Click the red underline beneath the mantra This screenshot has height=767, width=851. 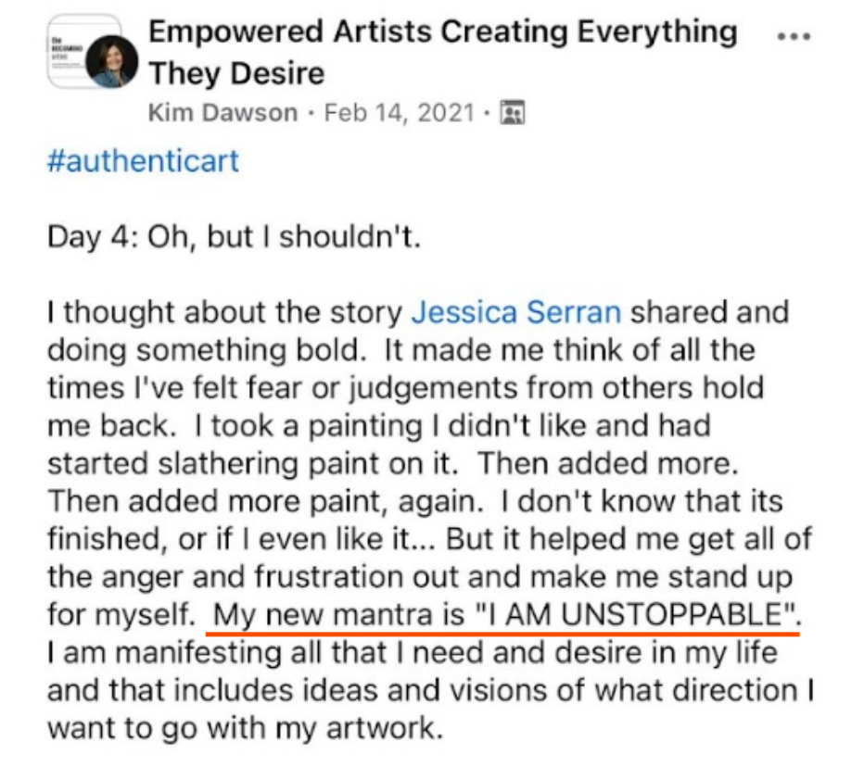pos(502,633)
